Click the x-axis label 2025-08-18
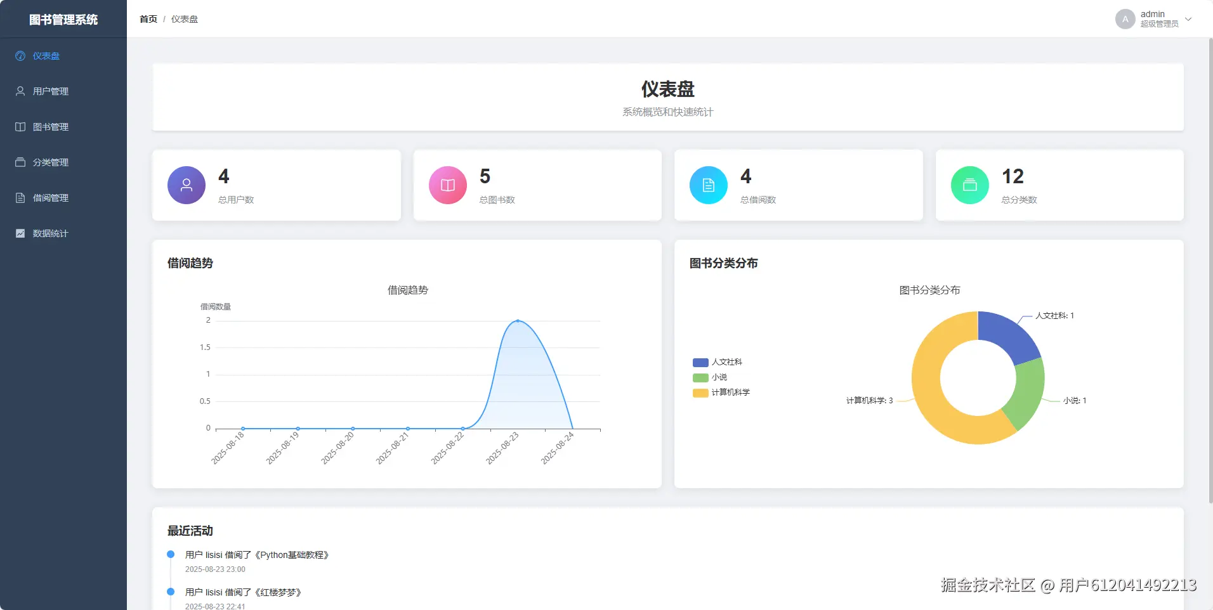The width and height of the screenshot is (1213, 610). 228,448
